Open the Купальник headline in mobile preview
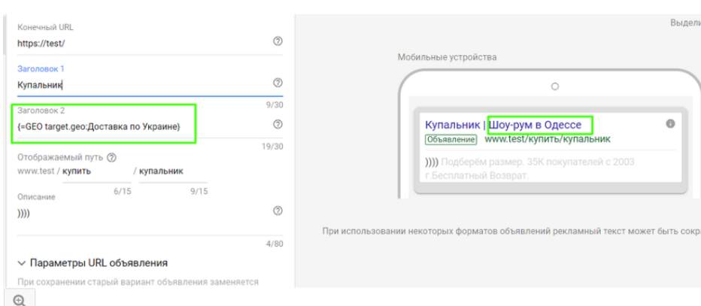 (x=452, y=125)
